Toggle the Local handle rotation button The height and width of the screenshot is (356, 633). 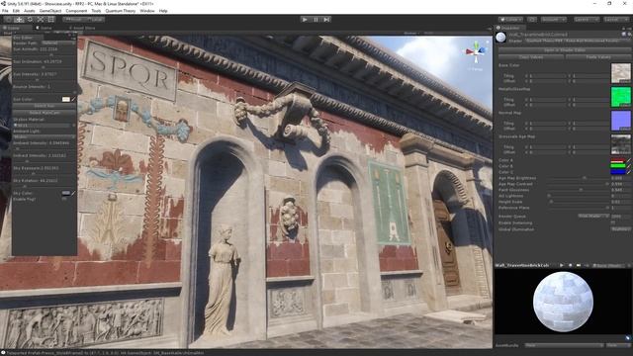(95, 20)
